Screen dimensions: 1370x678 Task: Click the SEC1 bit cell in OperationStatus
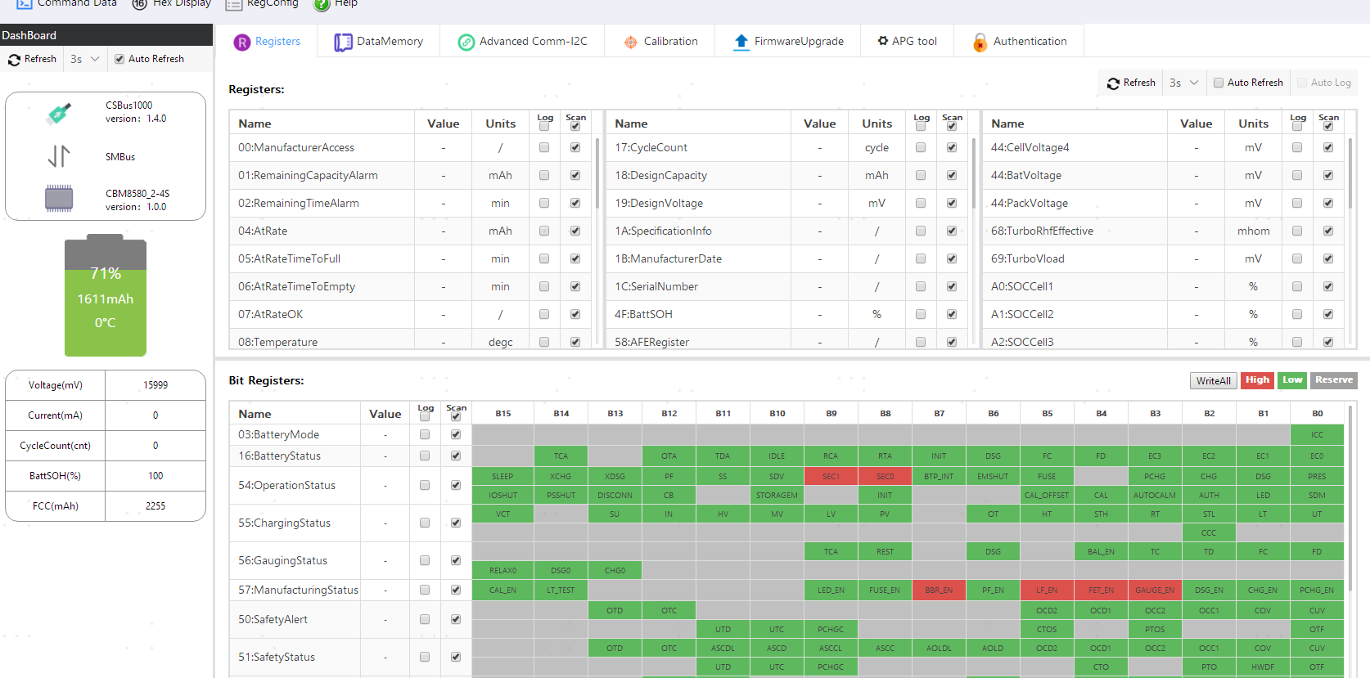pos(831,476)
